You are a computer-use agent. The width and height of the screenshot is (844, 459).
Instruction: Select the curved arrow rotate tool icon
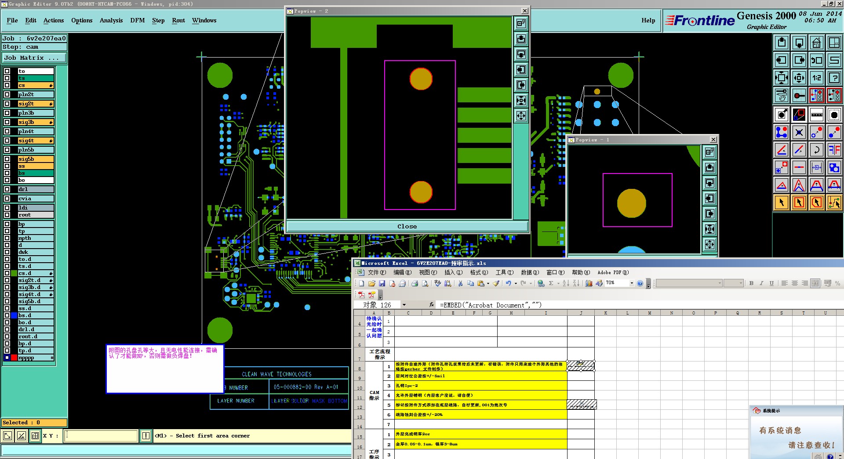(816, 150)
